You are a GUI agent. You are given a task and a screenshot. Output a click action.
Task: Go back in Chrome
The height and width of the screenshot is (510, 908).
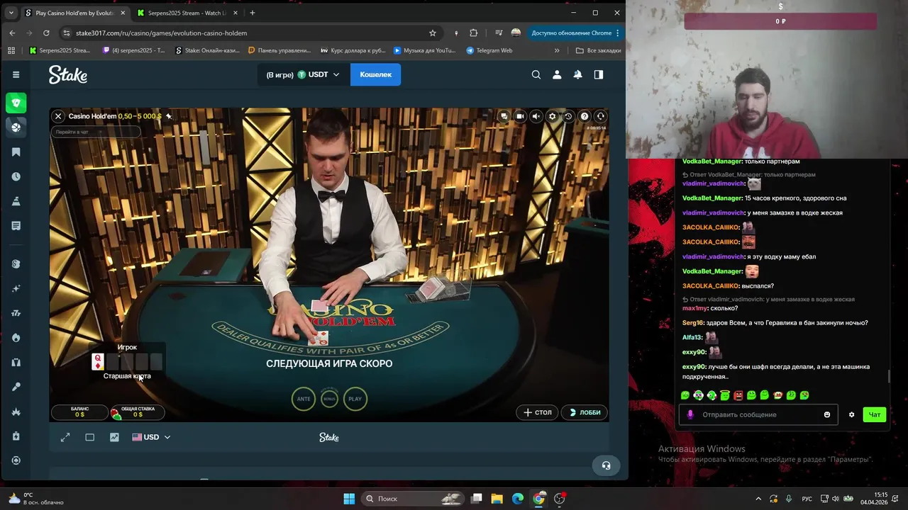click(x=12, y=33)
